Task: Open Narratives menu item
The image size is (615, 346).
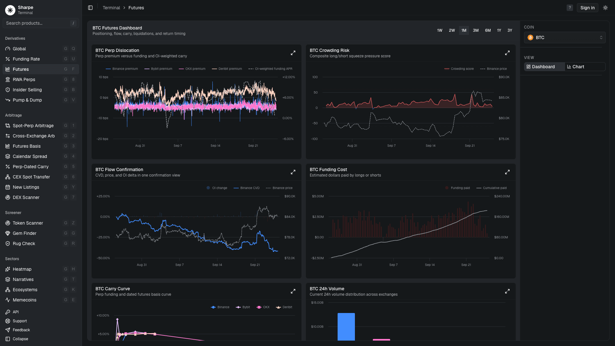Action: 41,279
